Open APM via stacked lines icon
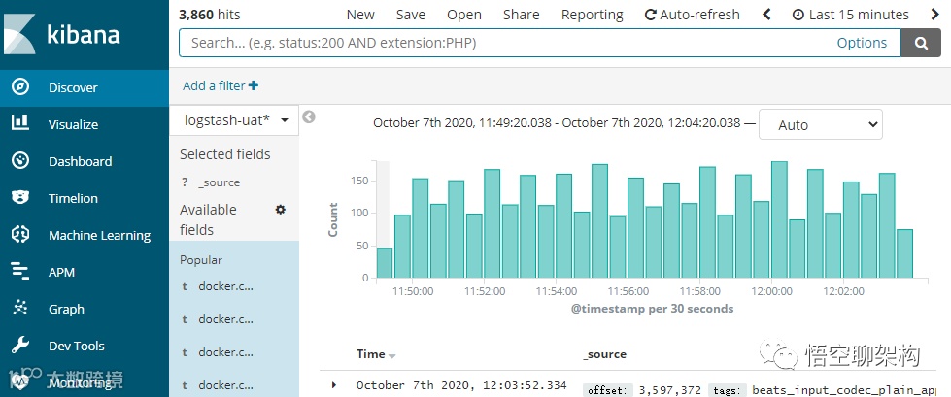 (x=20, y=272)
